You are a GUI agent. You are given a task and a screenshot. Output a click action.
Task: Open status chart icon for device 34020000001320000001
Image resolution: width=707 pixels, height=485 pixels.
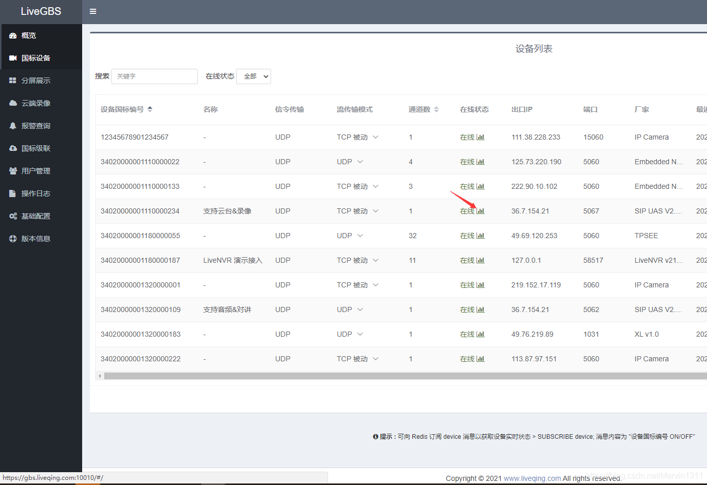click(481, 285)
